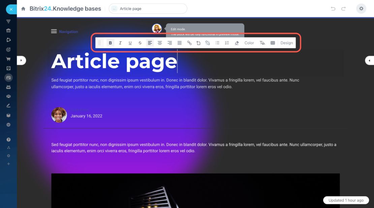Insert a bulleted list
This screenshot has height=208, width=374.
(x=217, y=43)
